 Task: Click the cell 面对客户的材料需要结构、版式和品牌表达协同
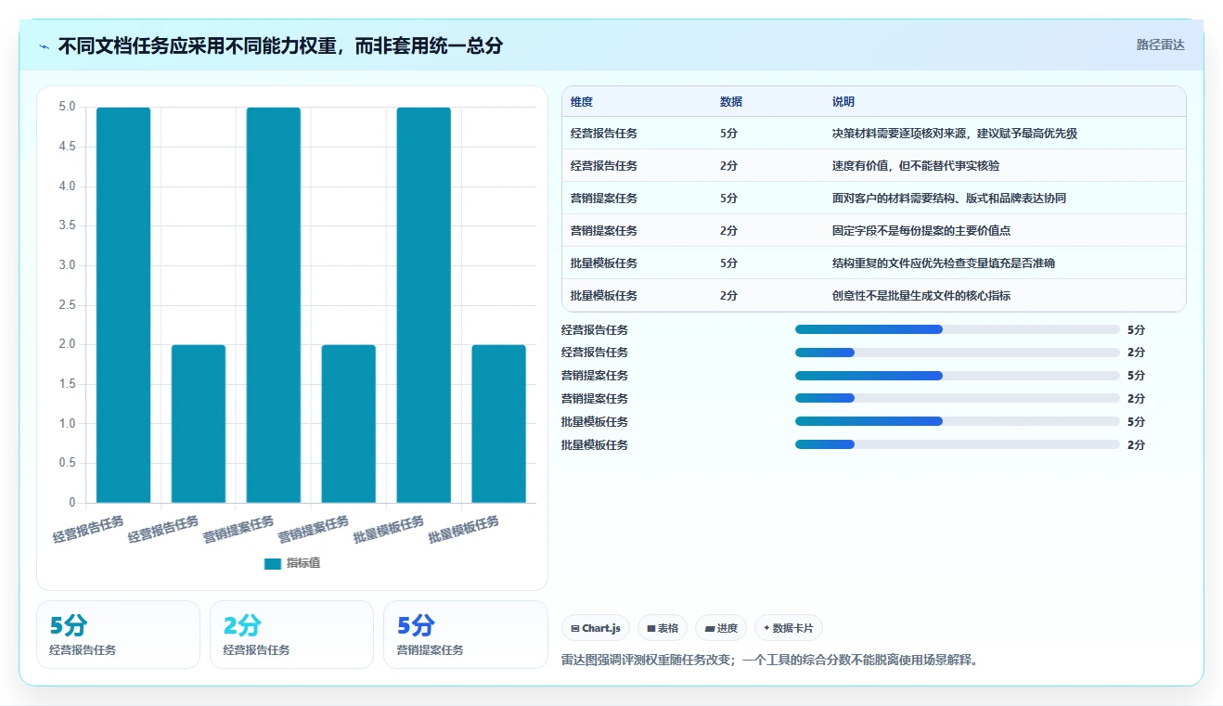click(x=949, y=199)
